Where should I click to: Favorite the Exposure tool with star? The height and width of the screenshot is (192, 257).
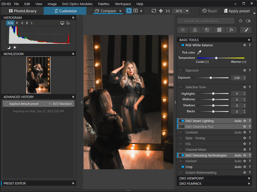point(245,71)
